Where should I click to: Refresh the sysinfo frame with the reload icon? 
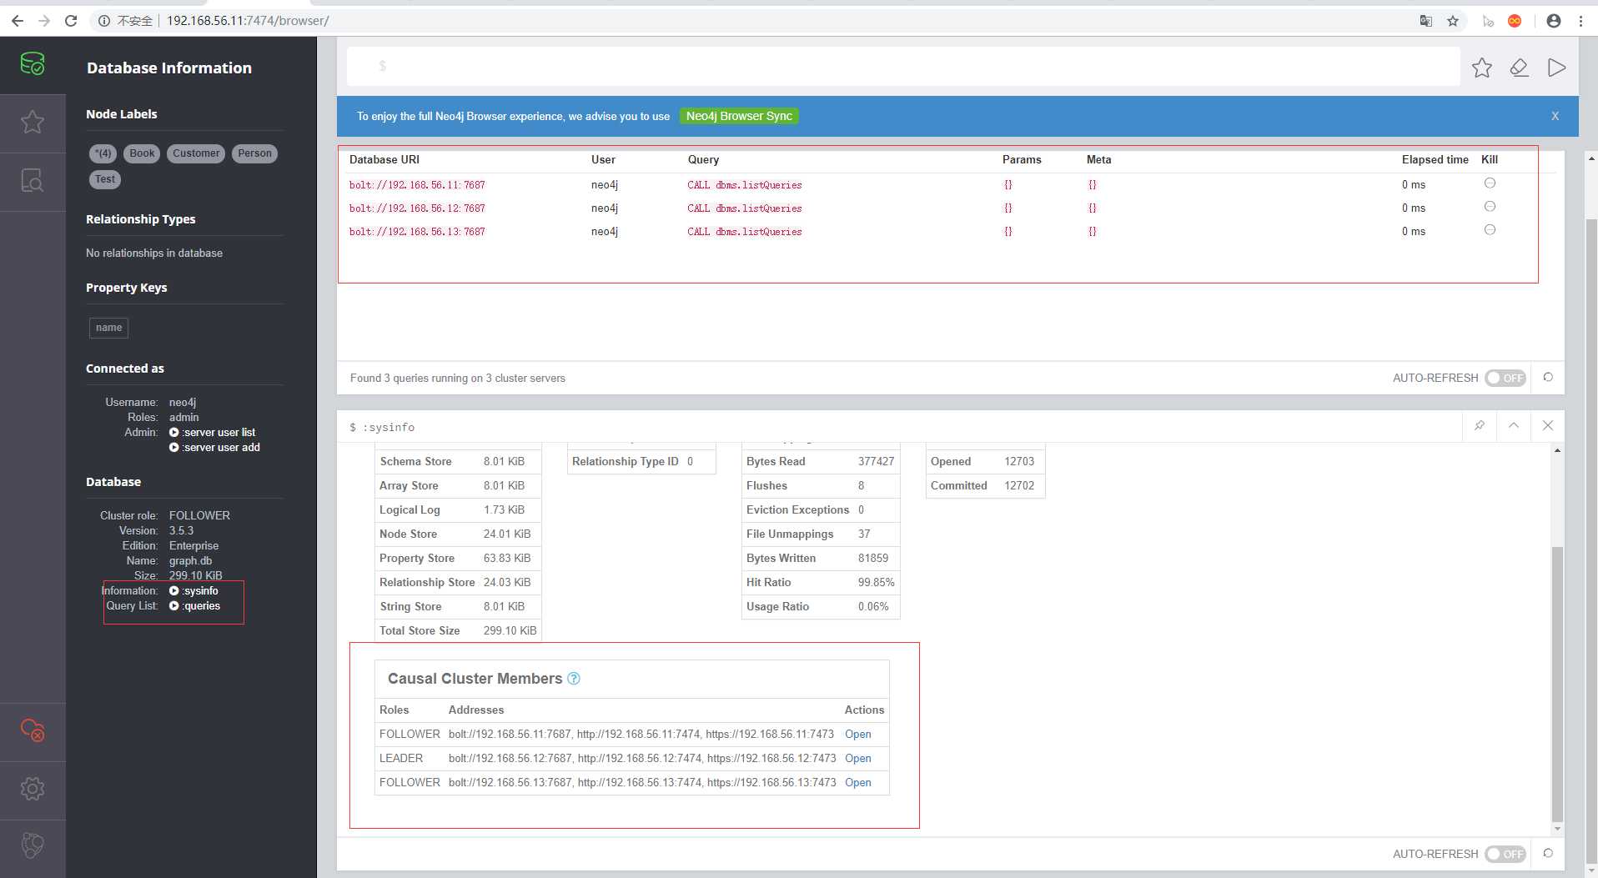pos(1548,854)
